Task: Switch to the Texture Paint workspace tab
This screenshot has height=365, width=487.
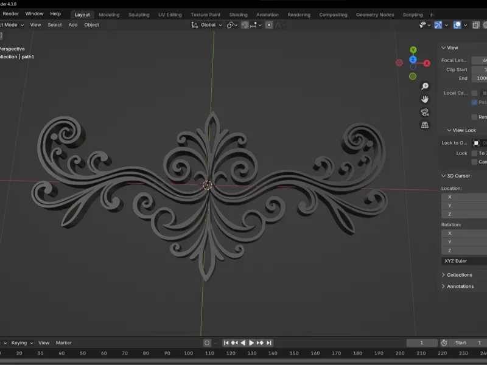Action: 205,15
